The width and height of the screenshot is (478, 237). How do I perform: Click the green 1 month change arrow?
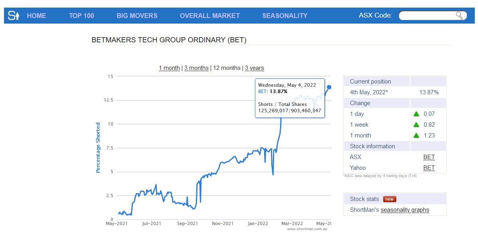(x=416, y=135)
